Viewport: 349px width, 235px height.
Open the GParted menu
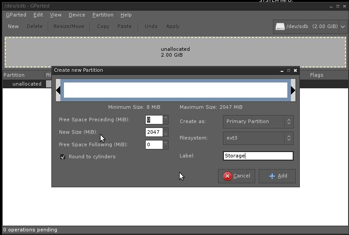(x=16, y=15)
